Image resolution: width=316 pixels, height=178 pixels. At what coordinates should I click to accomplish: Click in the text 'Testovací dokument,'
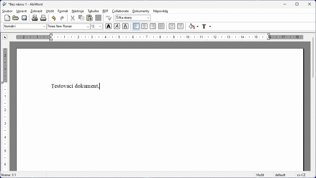tap(75, 86)
